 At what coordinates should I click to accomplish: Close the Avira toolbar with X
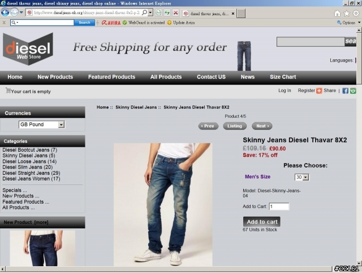tap(4, 23)
